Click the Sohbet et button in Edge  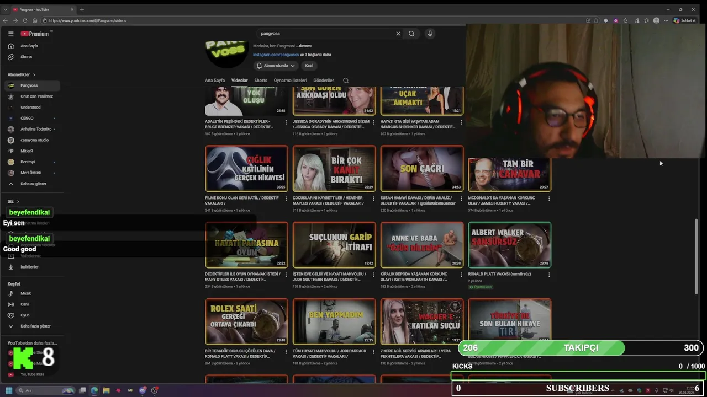(x=684, y=20)
